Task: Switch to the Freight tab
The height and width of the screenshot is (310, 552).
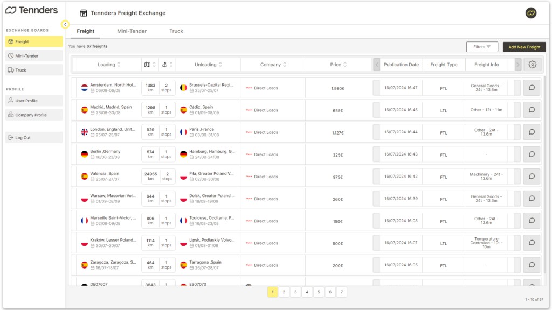Action: click(x=86, y=31)
